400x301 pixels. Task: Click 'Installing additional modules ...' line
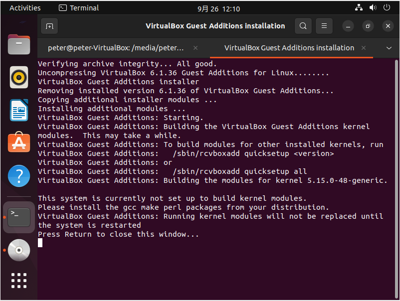[112, 109]
